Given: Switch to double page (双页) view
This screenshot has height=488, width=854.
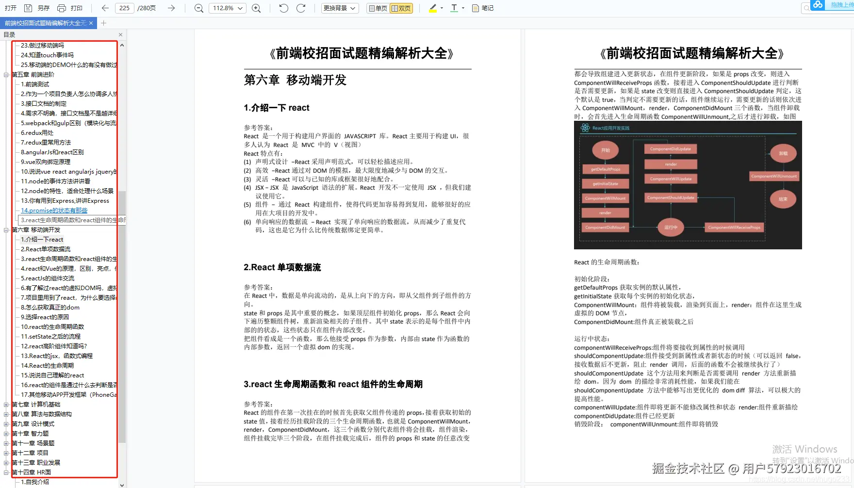Looking at the screenshot, I should (401, 8).
